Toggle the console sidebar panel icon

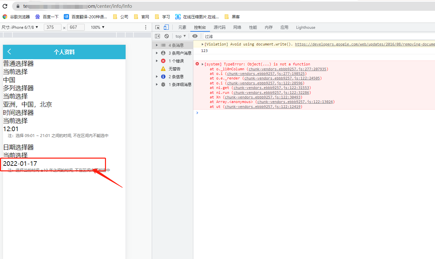tap(157, 36)
